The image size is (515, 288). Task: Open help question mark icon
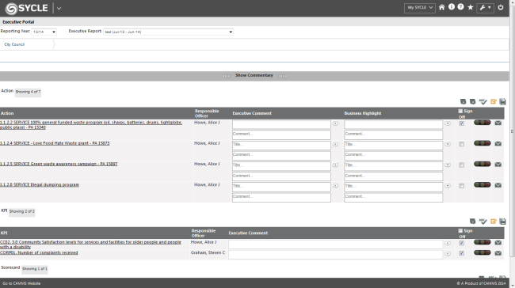(x=460, y=7)
